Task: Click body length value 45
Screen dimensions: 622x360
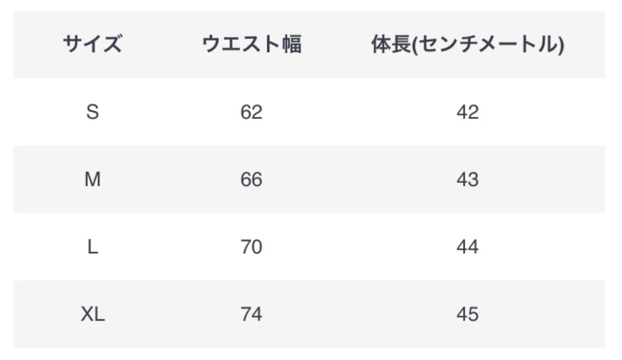Action: pos(467,314)
